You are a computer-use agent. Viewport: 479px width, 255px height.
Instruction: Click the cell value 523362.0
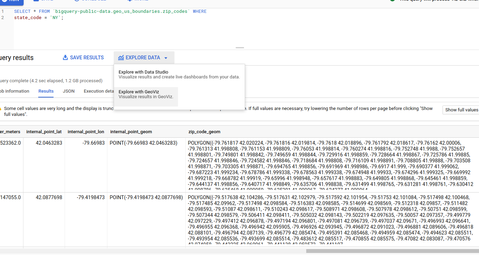(10, 143)
